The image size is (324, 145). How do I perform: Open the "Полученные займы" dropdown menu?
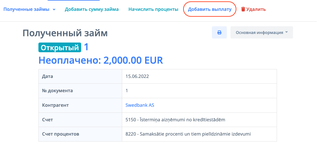26,9
